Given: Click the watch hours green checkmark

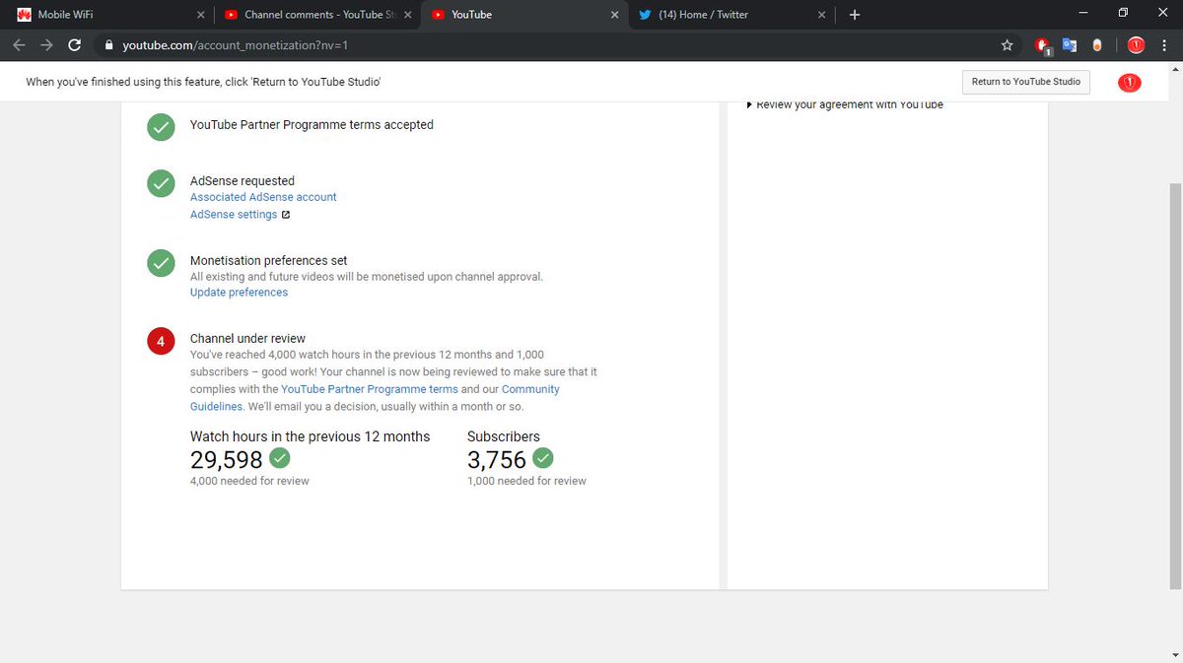Looking at the screenshot, I should click(x=280, y=458).
